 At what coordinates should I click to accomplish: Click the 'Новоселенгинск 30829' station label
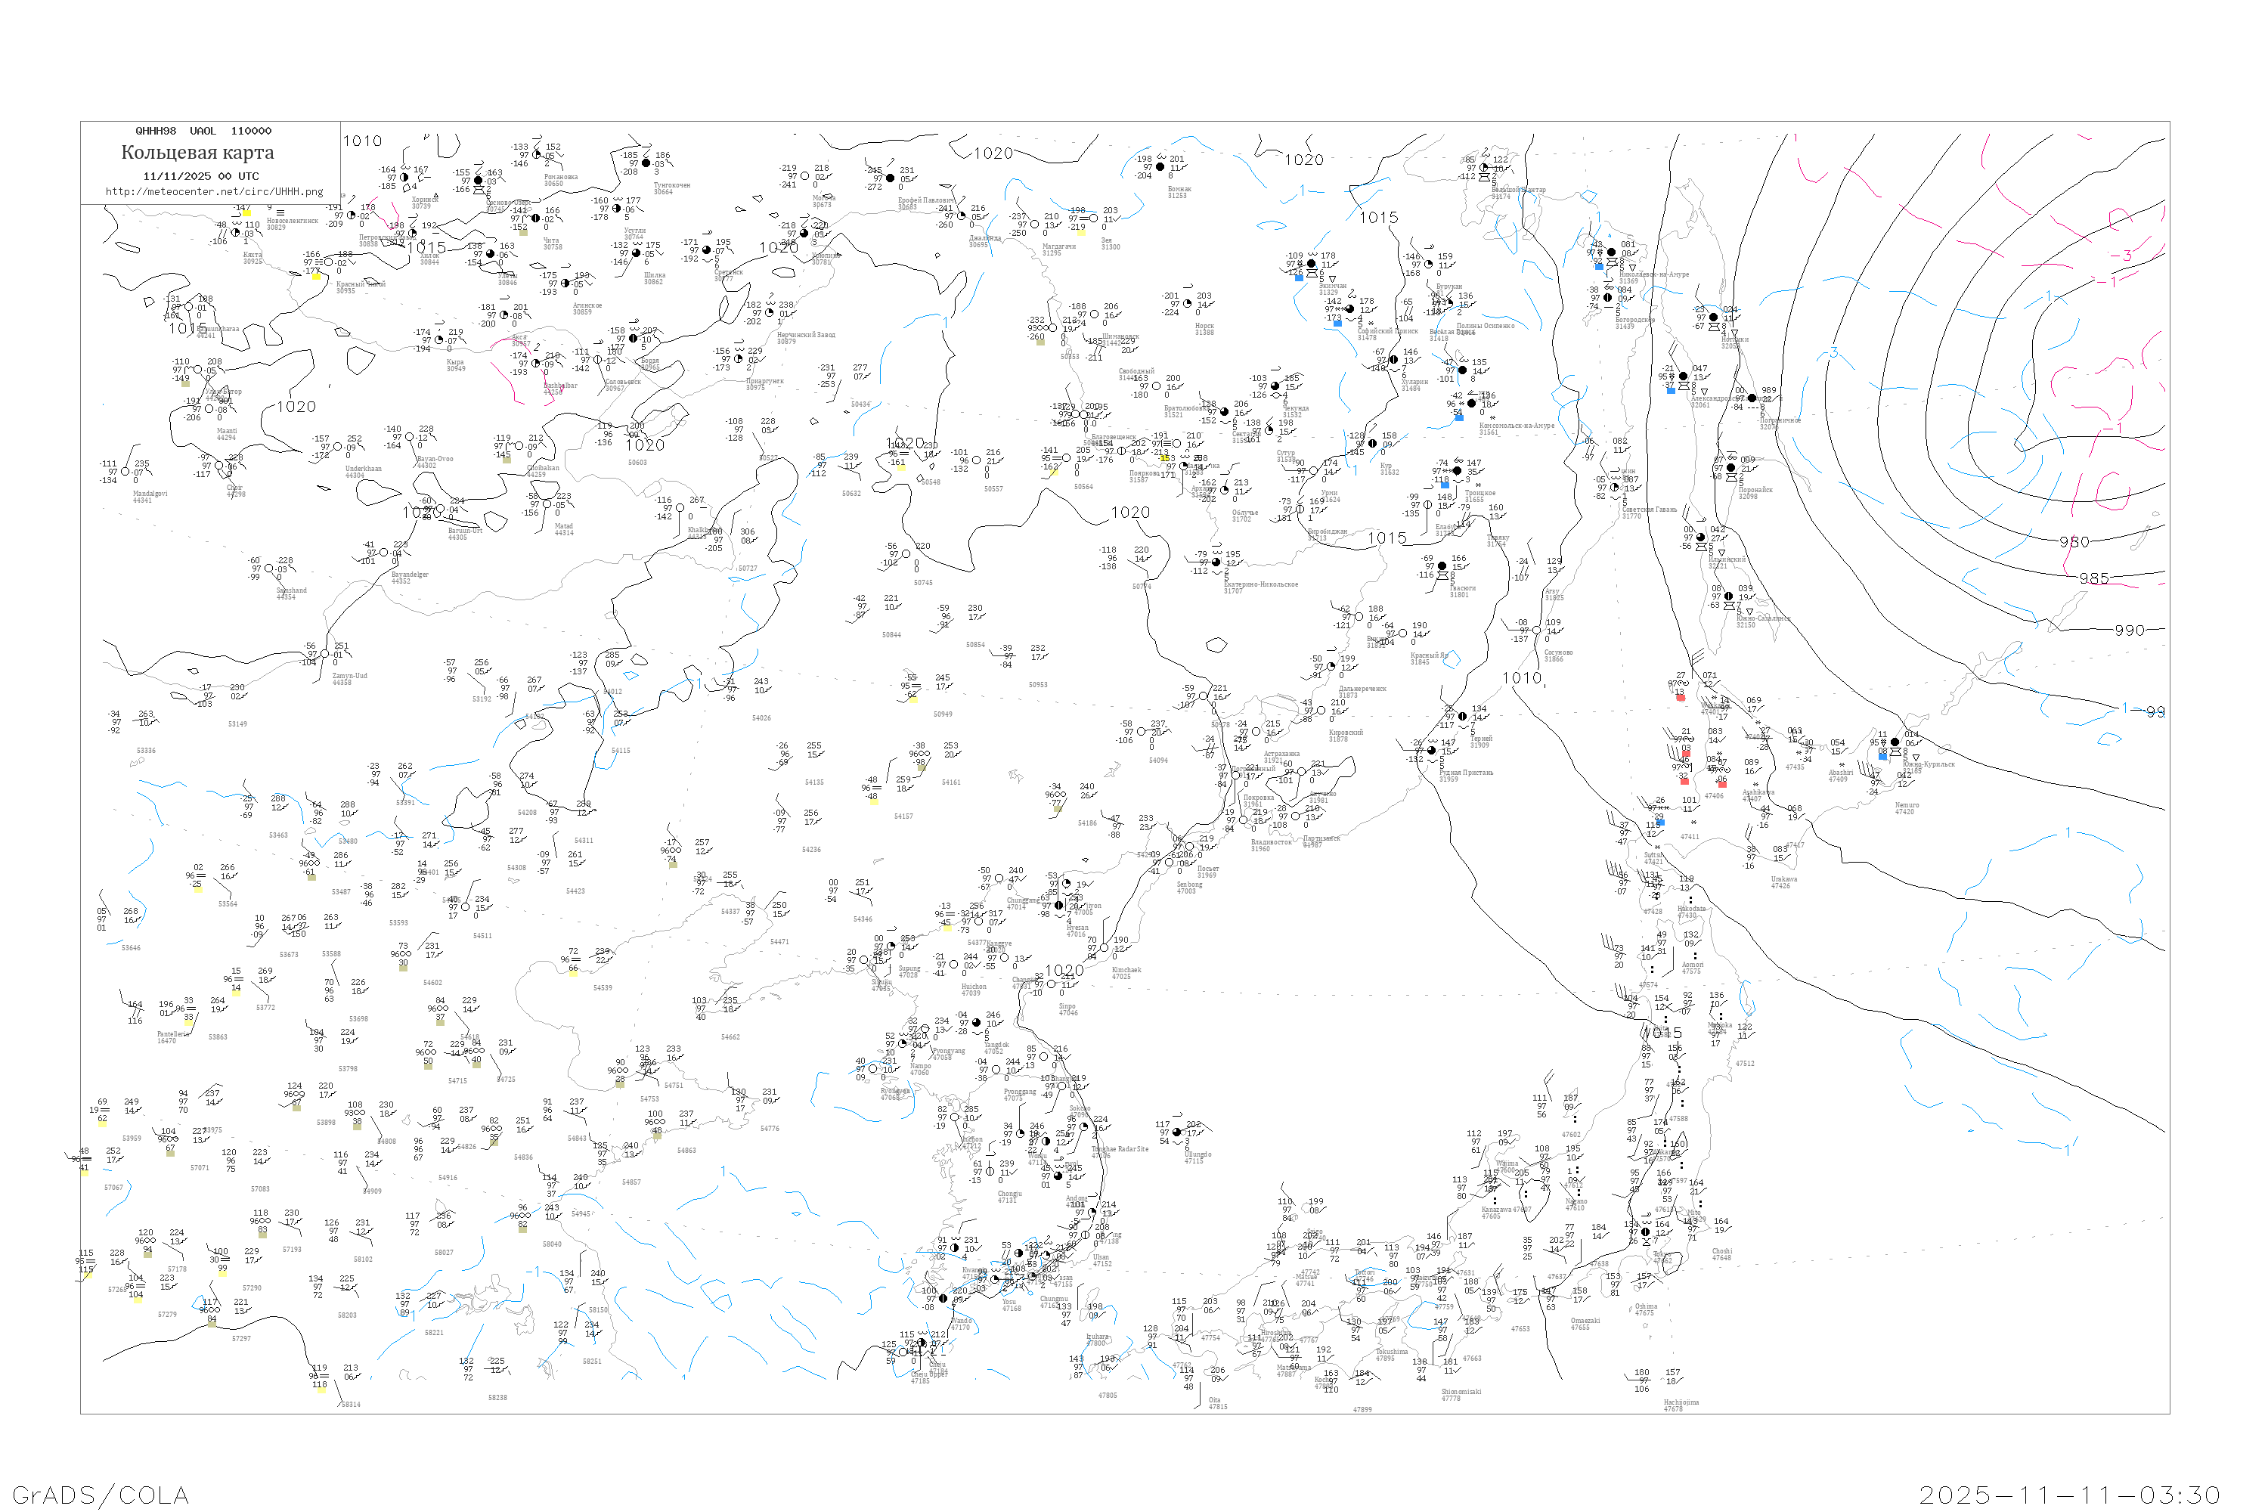(292, 224)
